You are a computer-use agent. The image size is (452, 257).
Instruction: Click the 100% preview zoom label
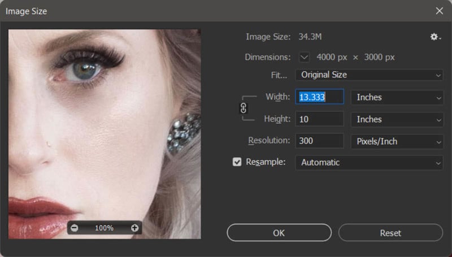[x=105, y=228]
